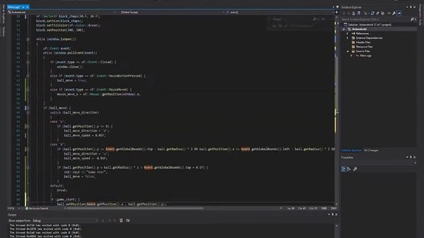Screen dimensions: 424x238
Task: Select the Main.cpp editor tab
Action: [x=14, y=7]
